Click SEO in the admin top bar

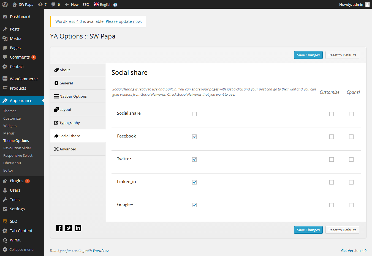coord(86,4)
